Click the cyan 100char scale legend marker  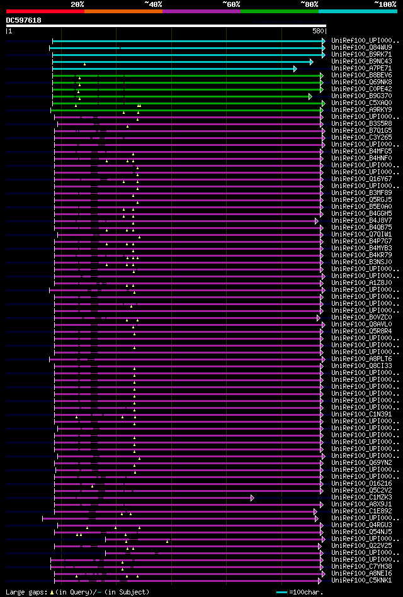(x=281, y=592)
